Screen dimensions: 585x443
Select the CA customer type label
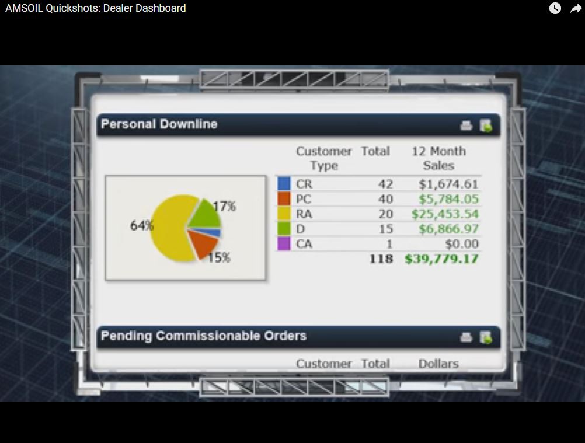coord(304,244)
